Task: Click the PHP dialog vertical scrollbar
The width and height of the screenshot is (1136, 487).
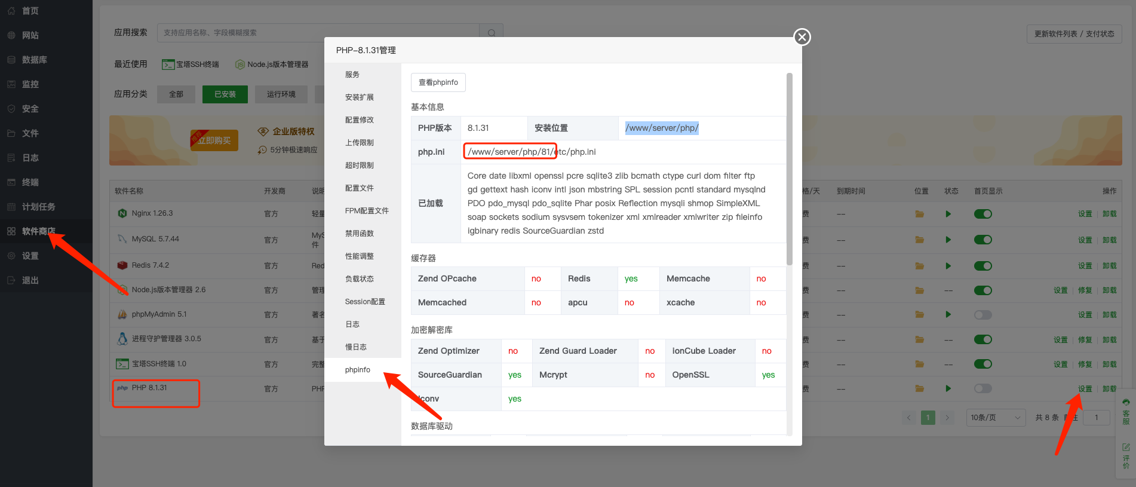Action: (x=790, y=169)
